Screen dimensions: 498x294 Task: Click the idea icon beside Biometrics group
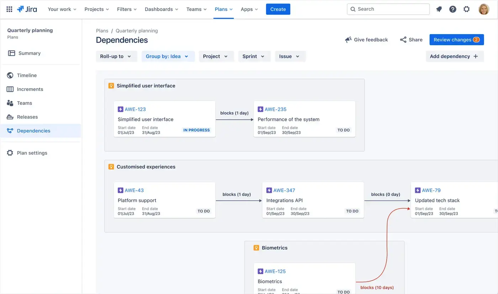(256, 248)
